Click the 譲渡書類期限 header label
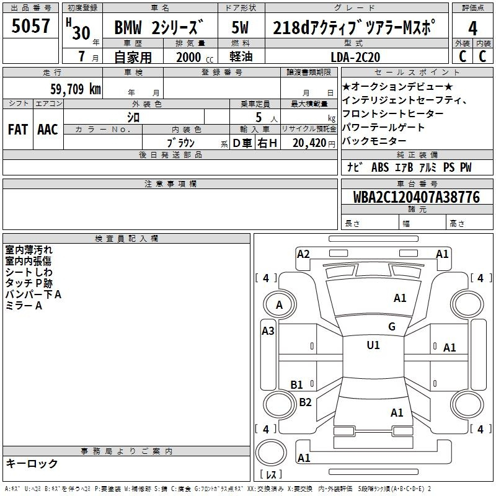Screen dimensions: 496x496 309,73
